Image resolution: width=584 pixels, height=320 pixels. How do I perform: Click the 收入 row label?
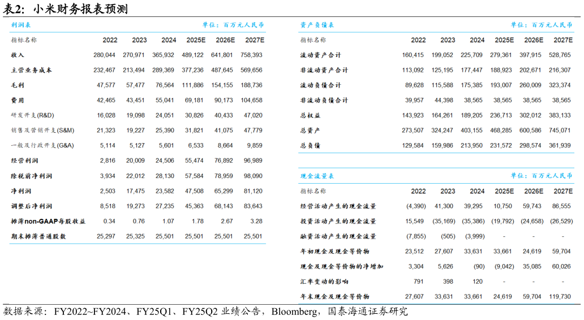18,55
